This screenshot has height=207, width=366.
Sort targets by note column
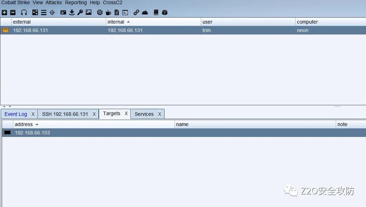(x=351, y=124)
